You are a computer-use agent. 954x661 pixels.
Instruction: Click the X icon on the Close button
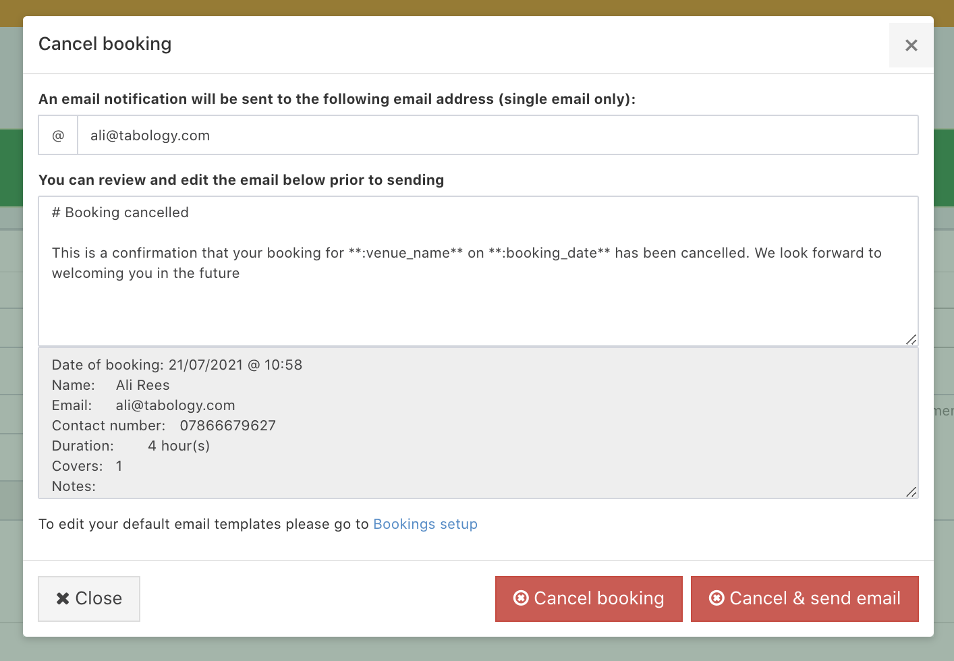(x=63, y=598)
